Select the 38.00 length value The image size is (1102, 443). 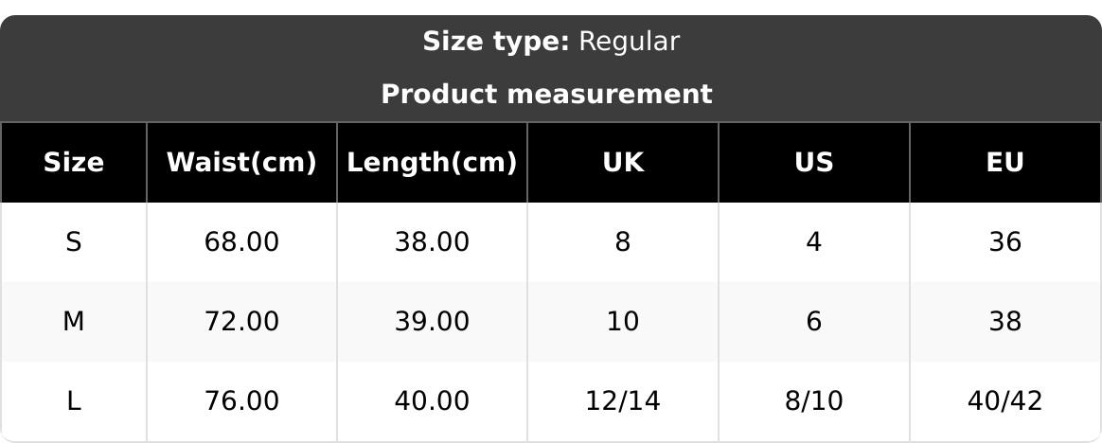click(x=432, y=242)
